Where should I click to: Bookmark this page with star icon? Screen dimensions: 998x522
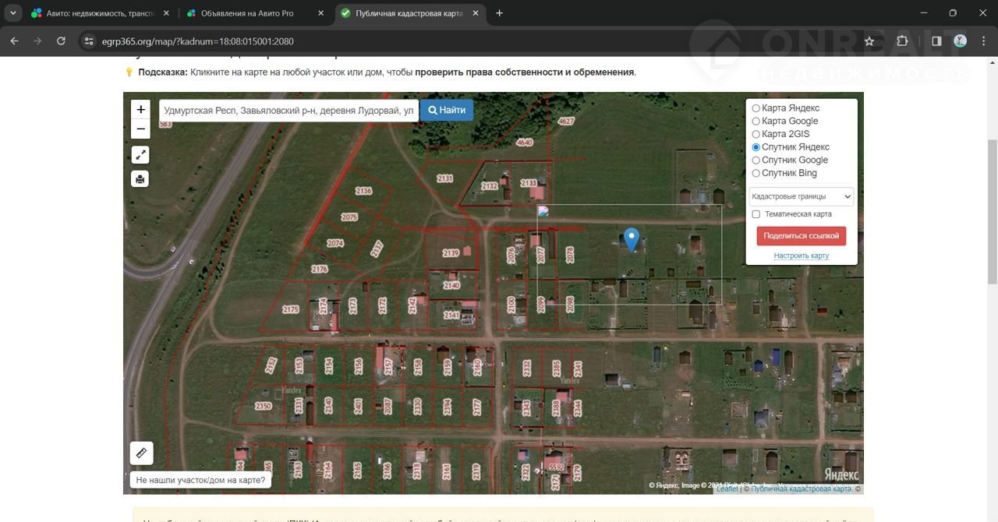pos(869,41)
